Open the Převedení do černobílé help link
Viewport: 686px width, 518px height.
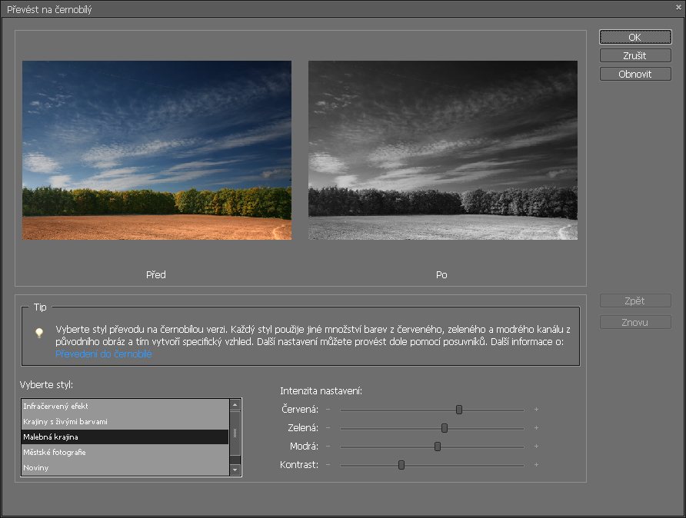point(103,354)
